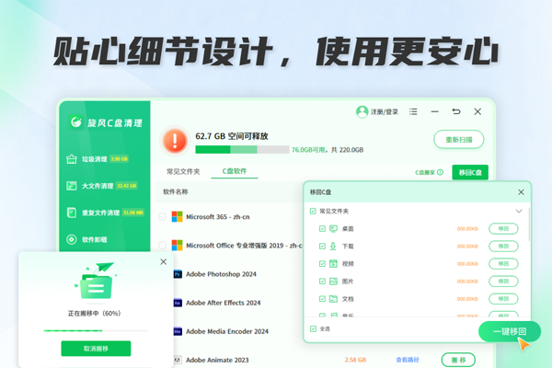Open 查看路径 link for Adobe Animate 2023
This screenshot has width=552, height=368.
tap(408, 360)
